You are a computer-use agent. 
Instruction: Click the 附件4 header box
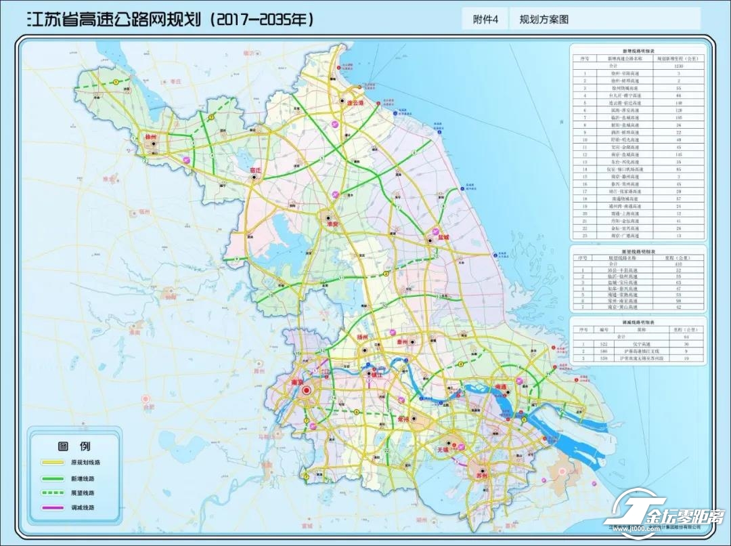pos(485,20)
